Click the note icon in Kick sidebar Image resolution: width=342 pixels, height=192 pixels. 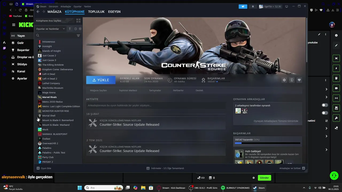(336, 78)
